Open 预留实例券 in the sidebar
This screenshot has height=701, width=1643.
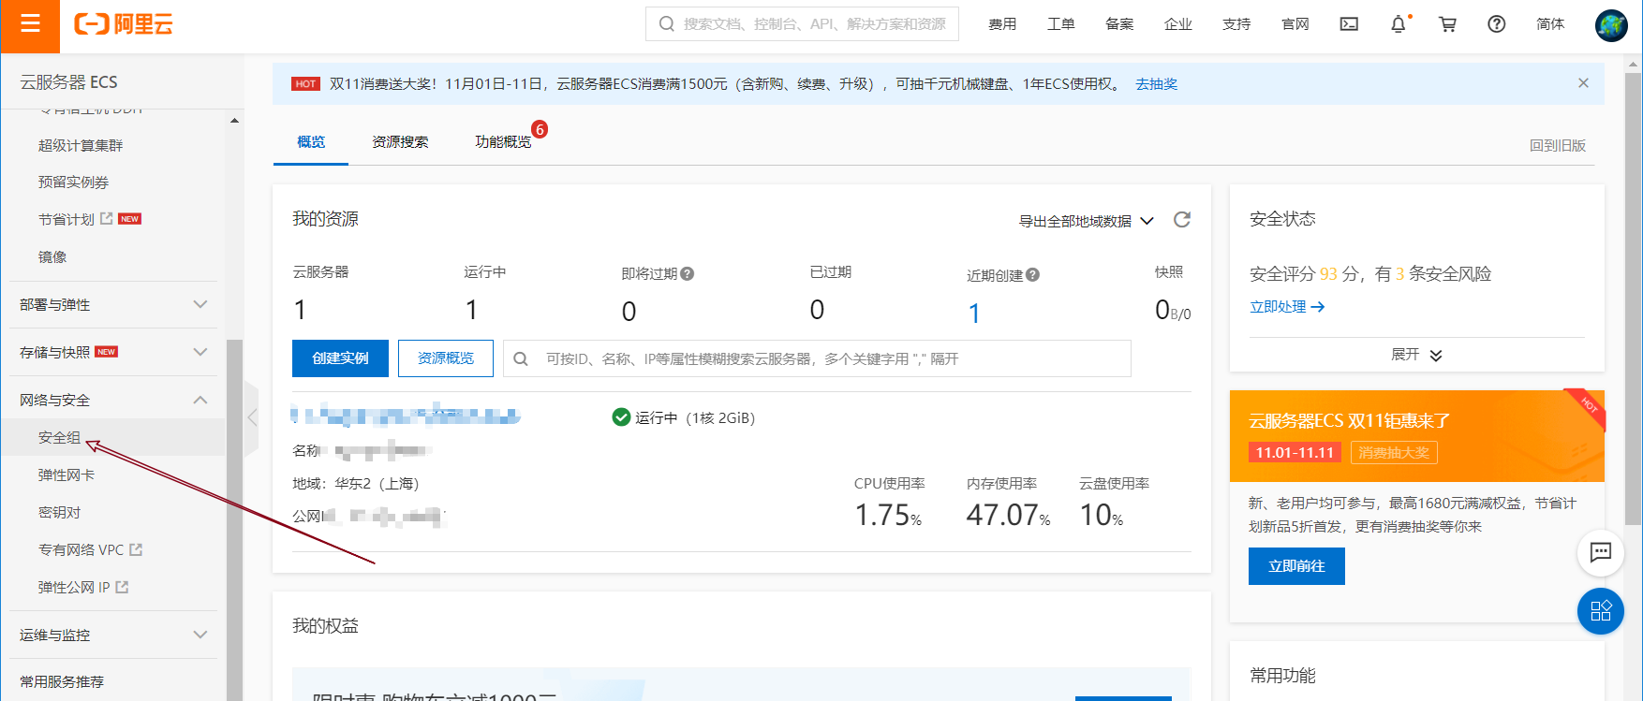pos(73,183)
